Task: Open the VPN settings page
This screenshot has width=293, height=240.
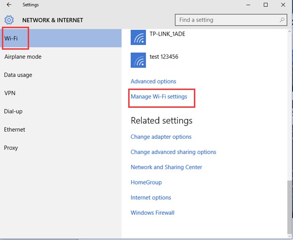Action: click(x=10, y=93)
